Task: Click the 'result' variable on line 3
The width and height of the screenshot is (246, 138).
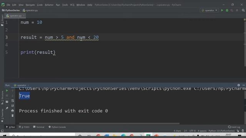Action: [x=28, y=37]
